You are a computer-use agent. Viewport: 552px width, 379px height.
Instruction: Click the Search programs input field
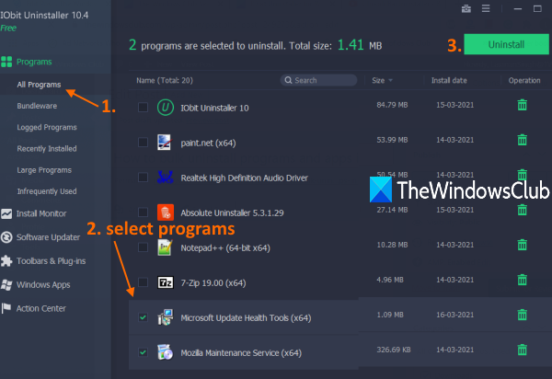318,80
